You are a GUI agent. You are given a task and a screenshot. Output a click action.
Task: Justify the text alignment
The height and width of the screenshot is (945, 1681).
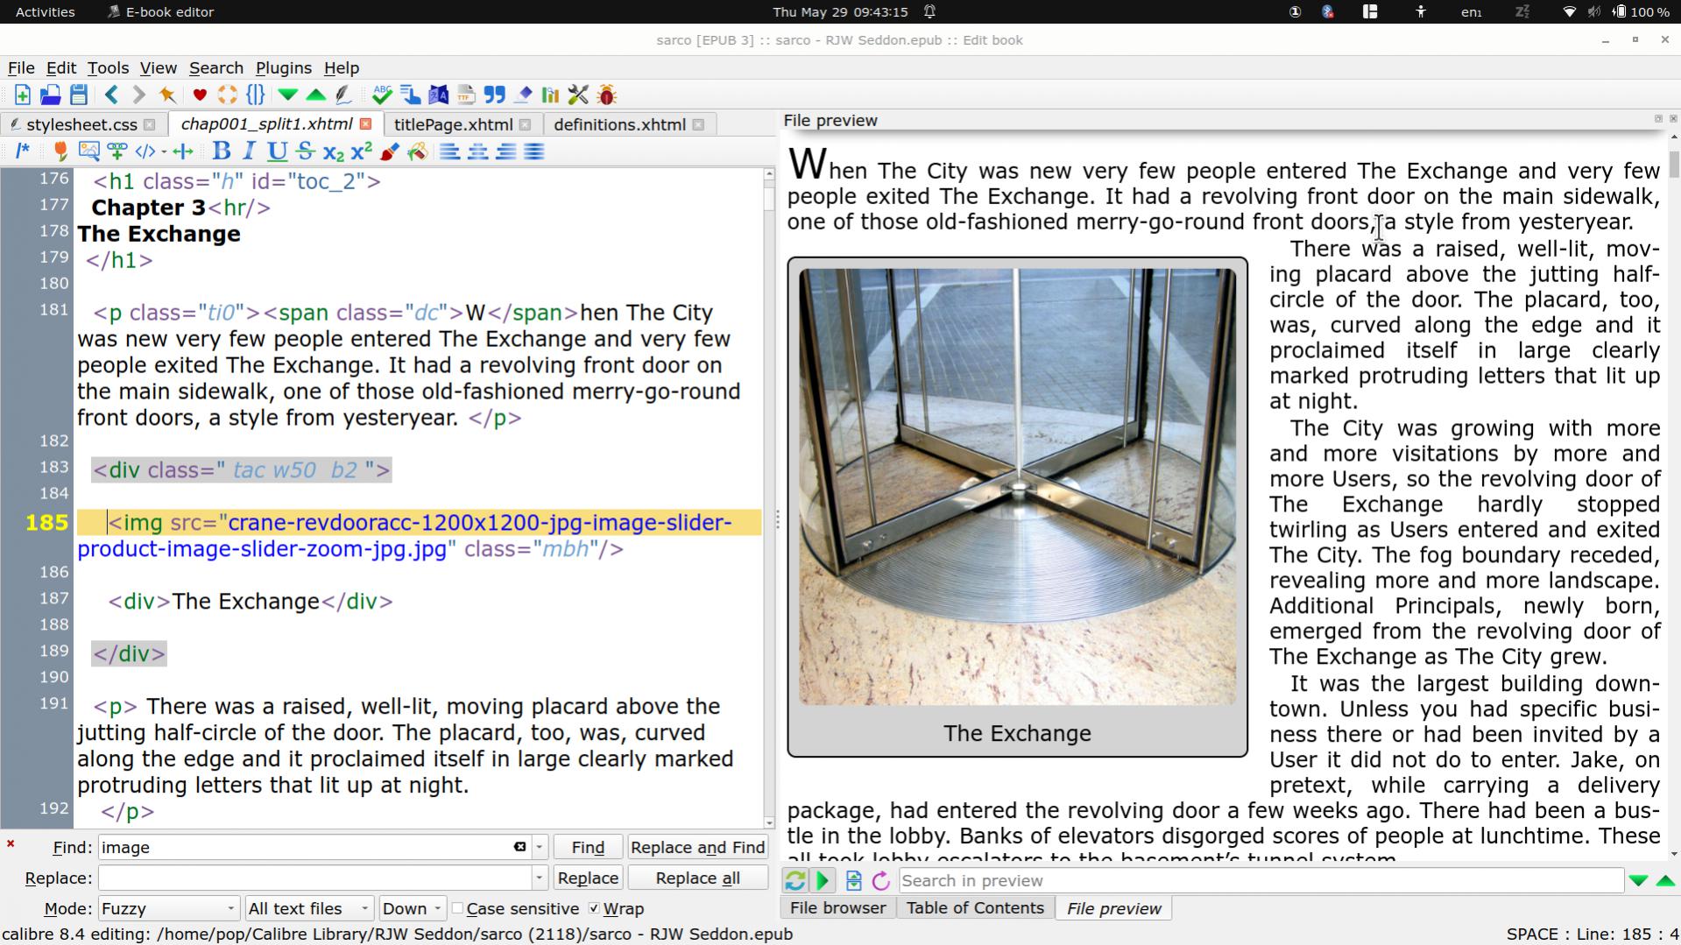(x=533, y=152)
